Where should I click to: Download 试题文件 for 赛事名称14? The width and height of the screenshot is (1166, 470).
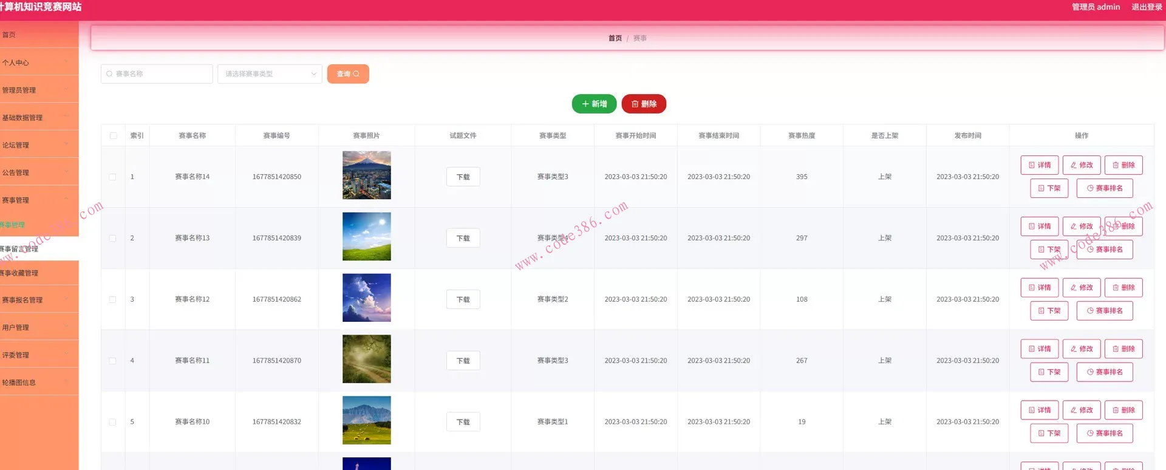click(x=463, y=177)
